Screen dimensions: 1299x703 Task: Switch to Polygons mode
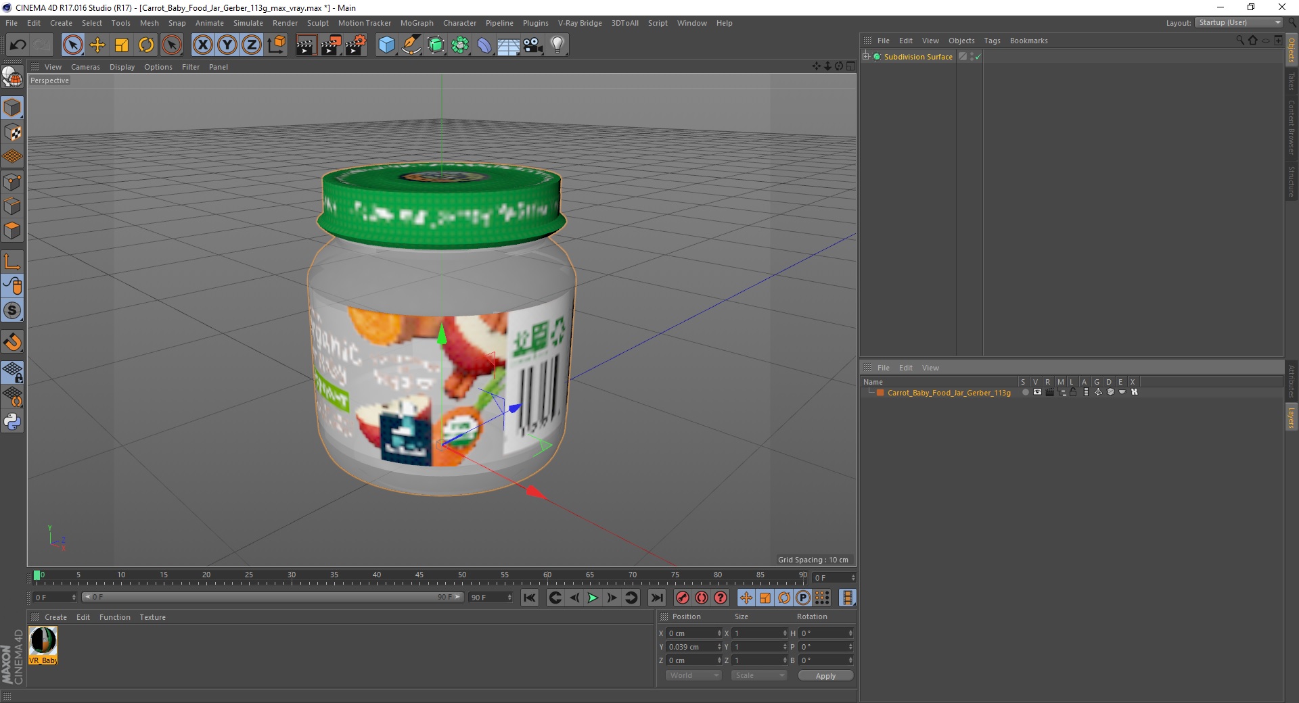(x=12, y=231)
